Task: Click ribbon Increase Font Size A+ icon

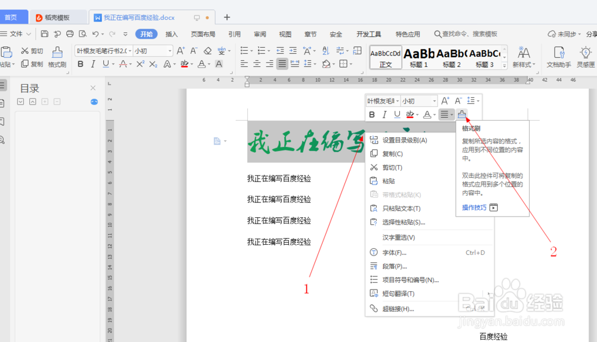Action: click(x=181, y=51)
